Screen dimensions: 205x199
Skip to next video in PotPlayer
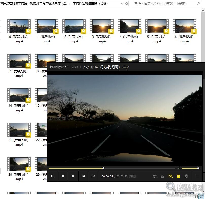pos(84,176)
